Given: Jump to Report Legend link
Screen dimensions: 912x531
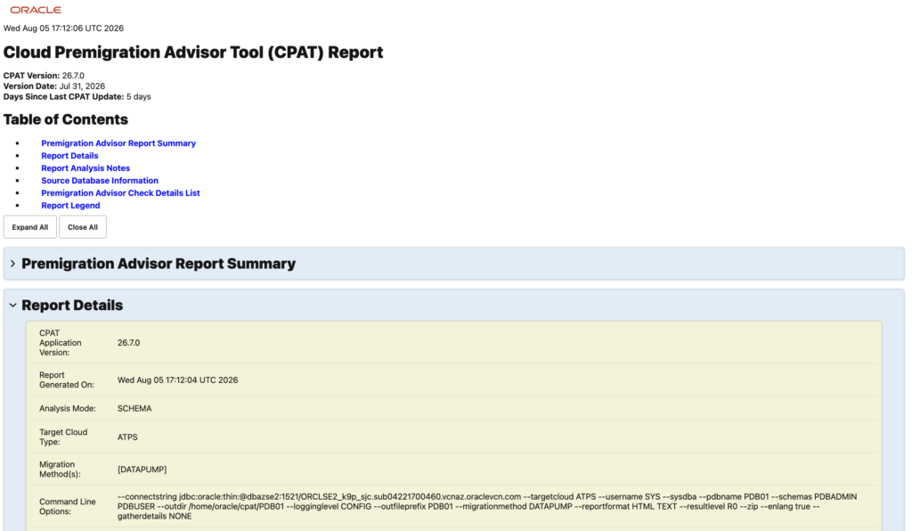Looking at the screenshot, I should [x=70, y=205].
